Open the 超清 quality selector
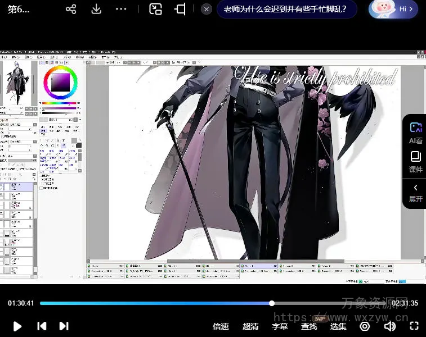 click(x=250, y=326)
